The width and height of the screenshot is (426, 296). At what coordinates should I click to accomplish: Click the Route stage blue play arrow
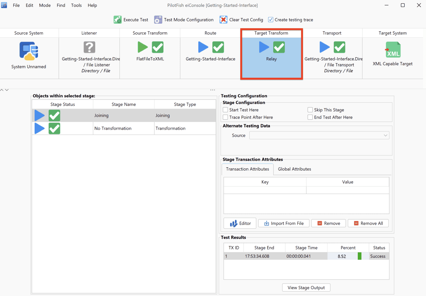203,47
